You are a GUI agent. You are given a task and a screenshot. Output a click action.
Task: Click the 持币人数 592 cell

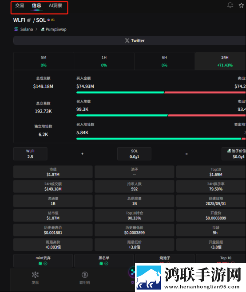point(135,187)
